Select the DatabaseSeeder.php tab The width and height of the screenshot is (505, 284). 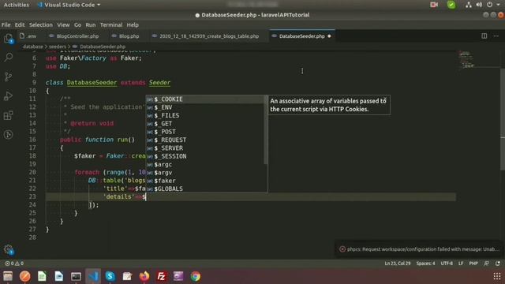coord(301,36)
